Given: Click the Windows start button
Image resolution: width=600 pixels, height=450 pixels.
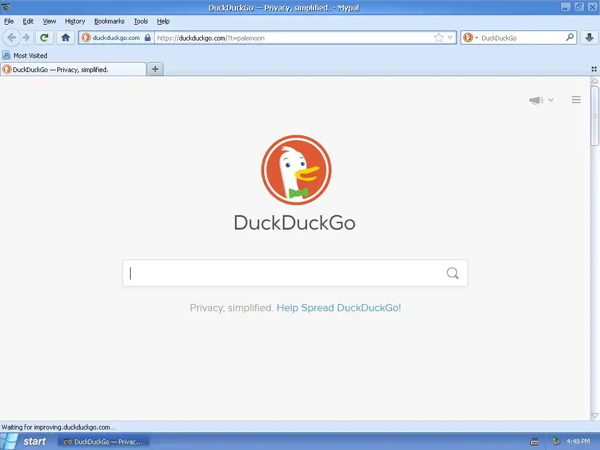Looking at the screenshot, I should coord(25,442).
